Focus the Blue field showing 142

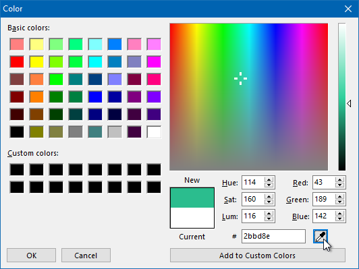[x=324, y=216]
